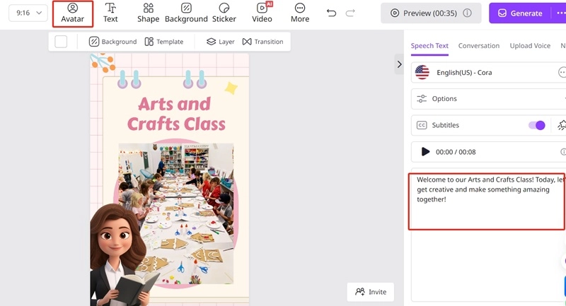Select the cartoon avatar on the canvas
Viewport: 566px width, 306px height.
pos(124,255)
